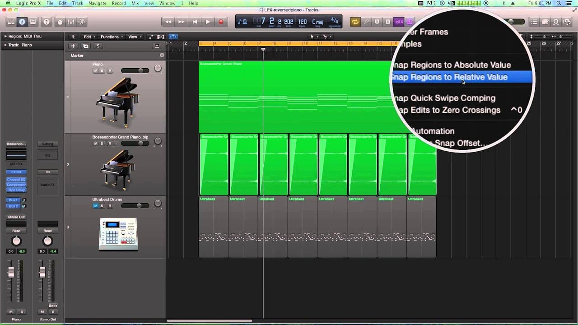Screen dimensions: 578x325
Task: Open the Note Pad icon
Action: tap(545, 22)
